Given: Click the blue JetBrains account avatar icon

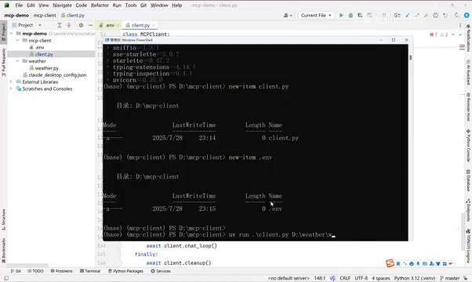Looking at the screenshot, I should pyautogui.click(x=467, y=16).
